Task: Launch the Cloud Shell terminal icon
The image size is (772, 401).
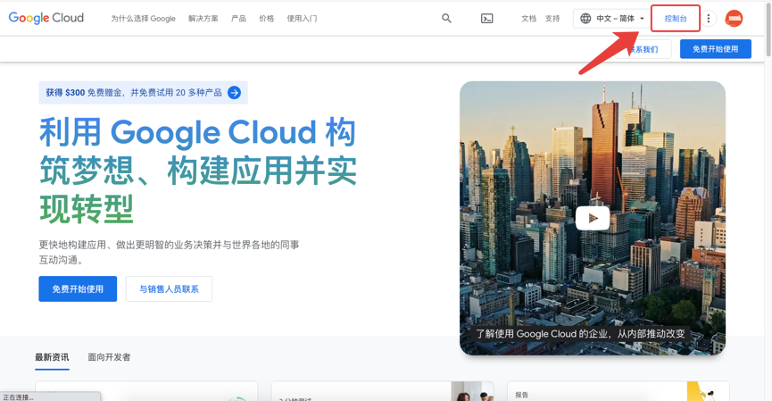Action: [x=487, y=18]
